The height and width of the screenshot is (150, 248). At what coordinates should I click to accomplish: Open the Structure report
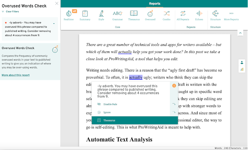click(x=215, y=16)
